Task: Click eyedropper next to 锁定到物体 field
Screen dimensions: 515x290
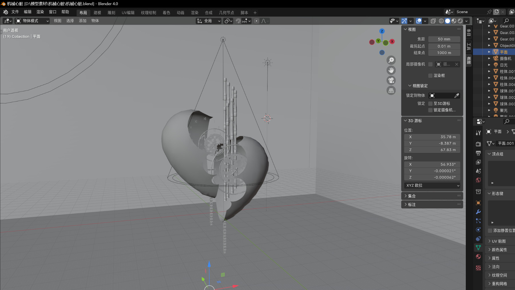Action: coord(457,96)
